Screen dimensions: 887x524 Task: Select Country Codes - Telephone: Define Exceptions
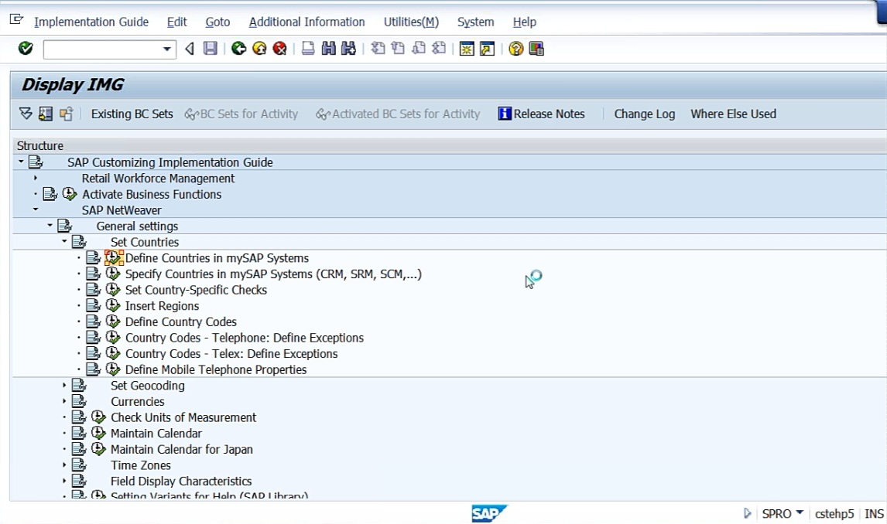click(245, 338)
